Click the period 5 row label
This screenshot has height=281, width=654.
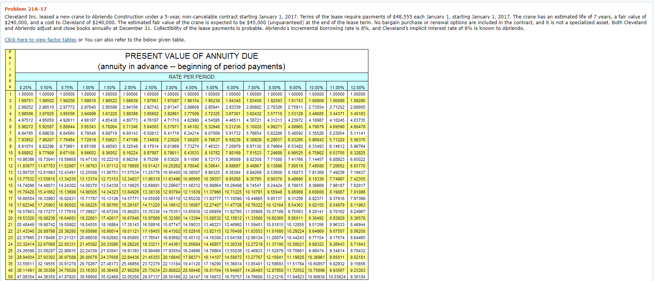(x=10, y=120)
